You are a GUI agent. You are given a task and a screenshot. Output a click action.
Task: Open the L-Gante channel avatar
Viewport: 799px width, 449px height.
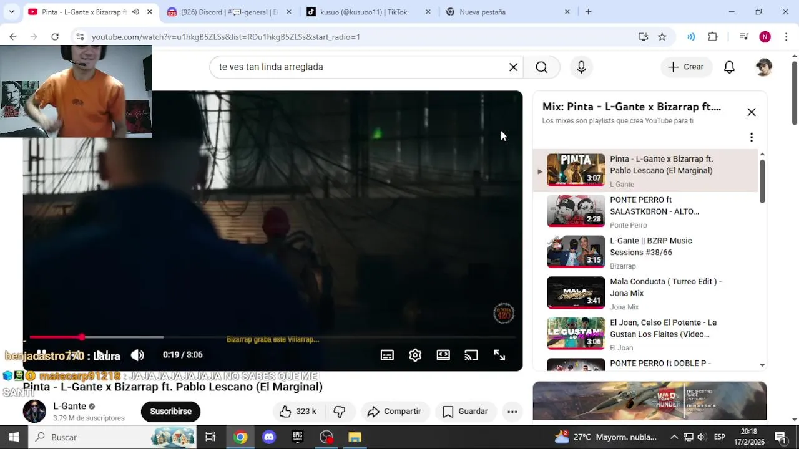(x=34, y=412)
